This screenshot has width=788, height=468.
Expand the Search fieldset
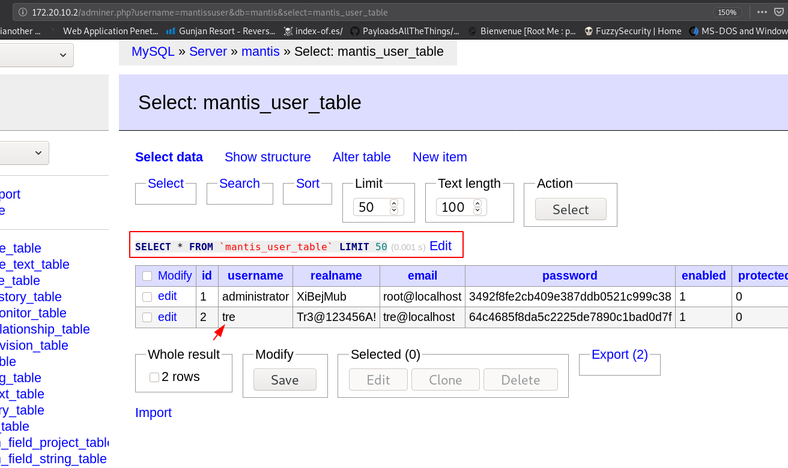[240, 184]
